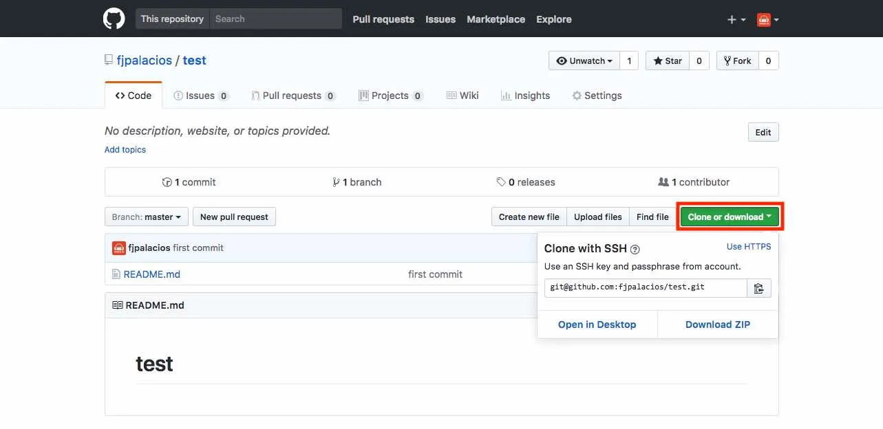
Task: Switch clone method via Use HTTPS
Action: point(749,246)
